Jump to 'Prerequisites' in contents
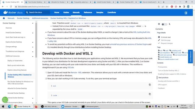 tap(162, 67)
